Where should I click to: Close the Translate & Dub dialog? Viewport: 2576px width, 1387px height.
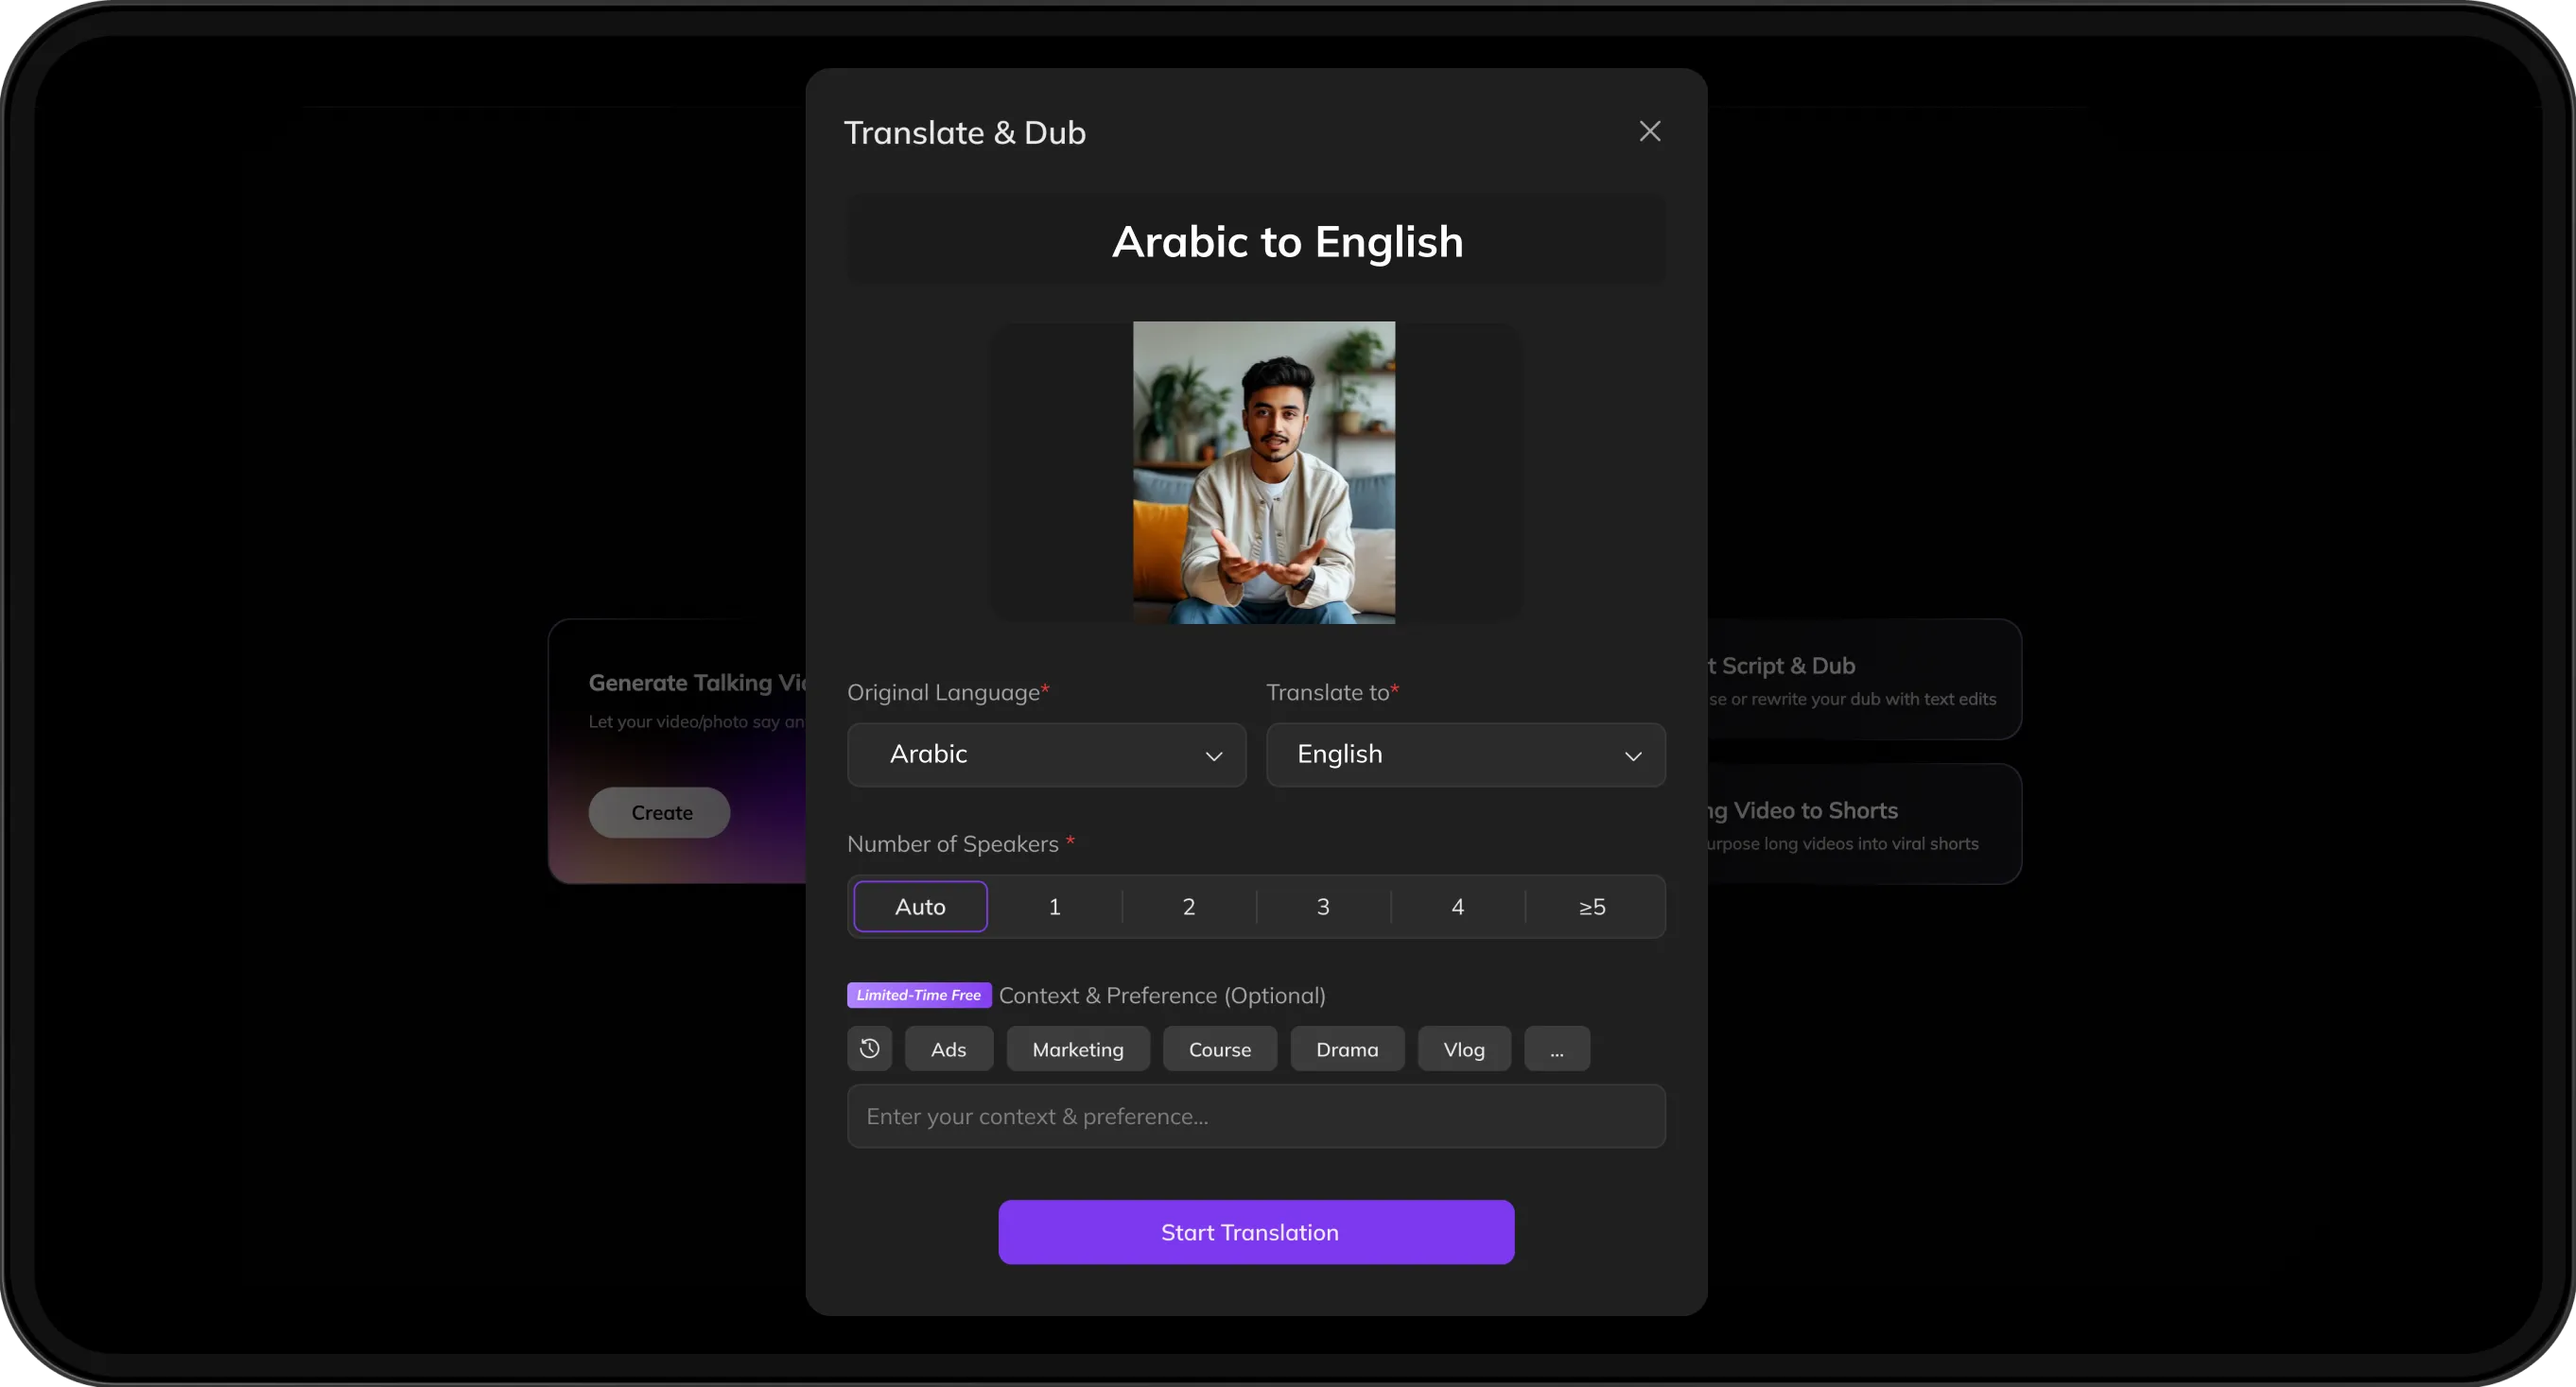pyautogui.click(x=1649, y=132)
